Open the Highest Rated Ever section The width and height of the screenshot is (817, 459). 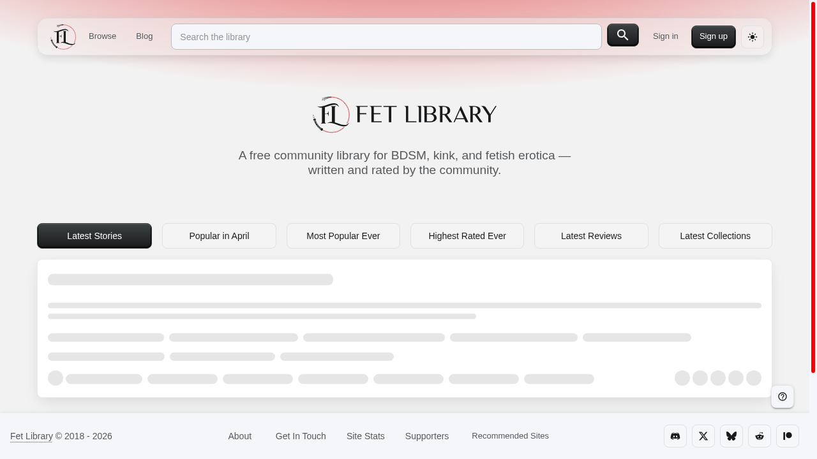pos(467,236)
